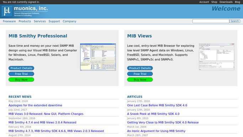
Task: Open the Products menu
Action: click(x=25, y=21)
